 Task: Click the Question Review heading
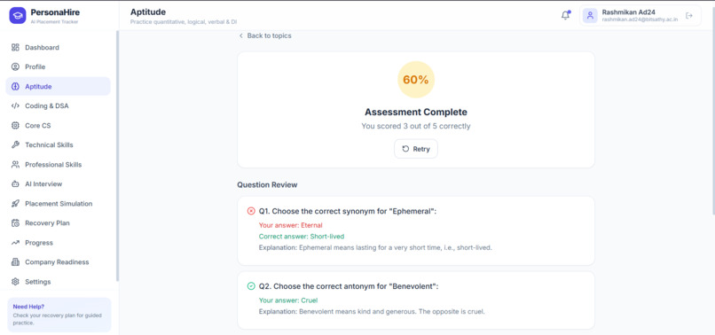(x=267, y=184)
